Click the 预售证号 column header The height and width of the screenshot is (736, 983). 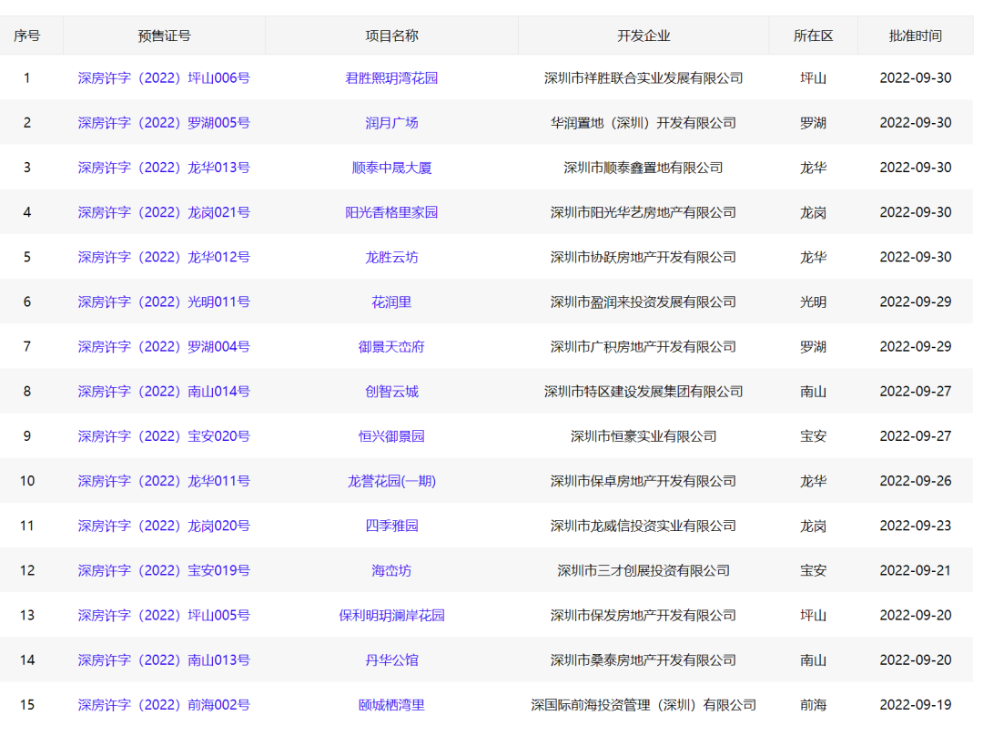click(164, 36)
